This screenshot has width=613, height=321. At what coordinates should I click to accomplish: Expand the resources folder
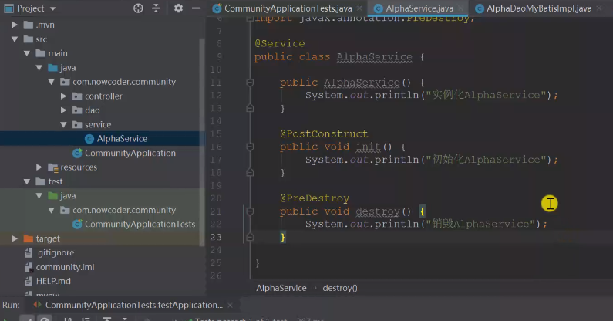click(39, 167)
